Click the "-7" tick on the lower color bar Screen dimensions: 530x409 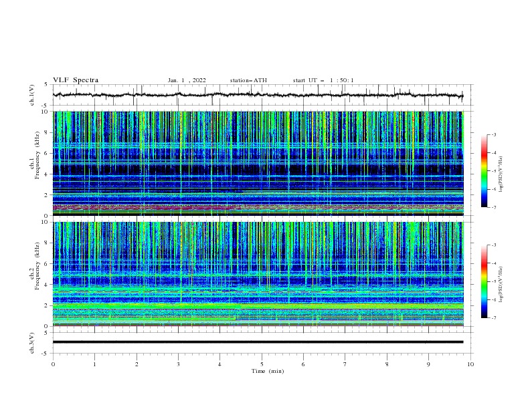coord(493,317)
